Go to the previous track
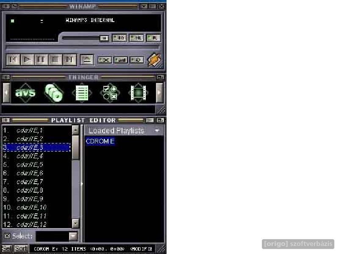 coord(13,60)
